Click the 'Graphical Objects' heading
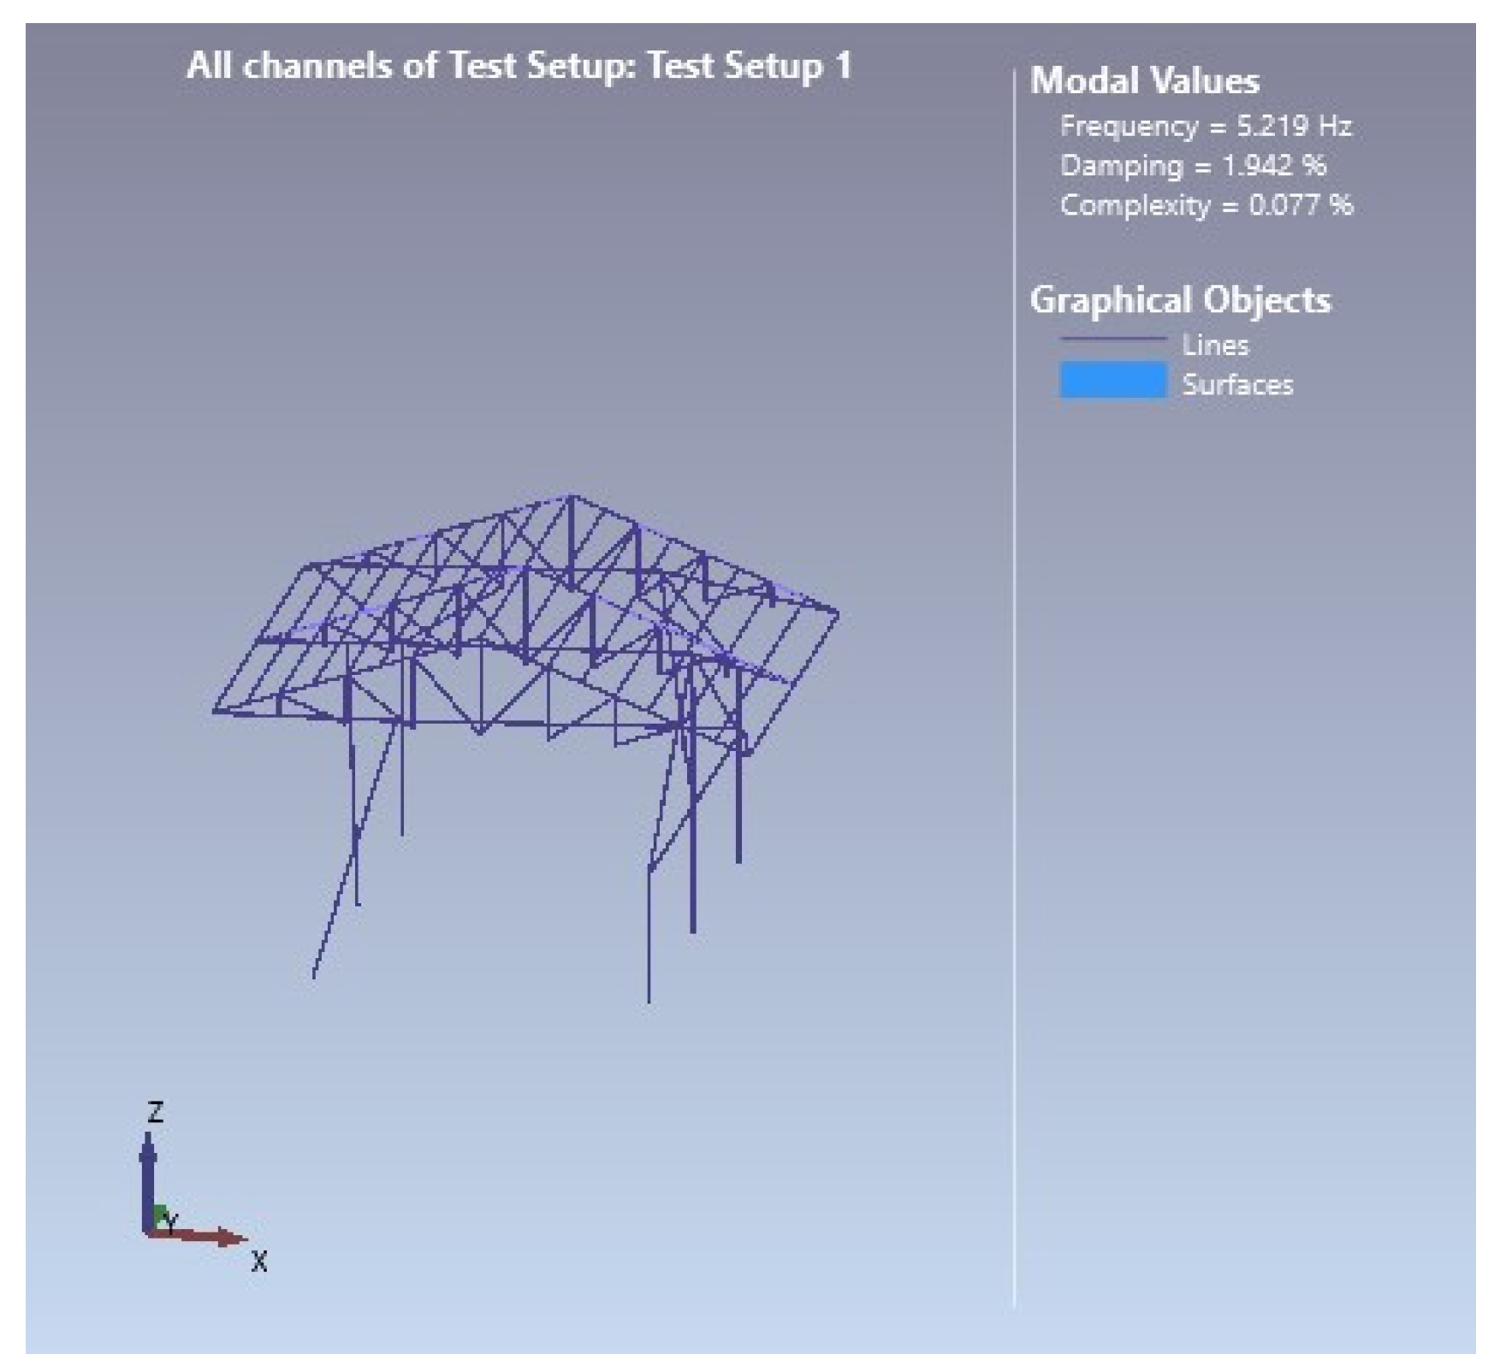 1180,300
